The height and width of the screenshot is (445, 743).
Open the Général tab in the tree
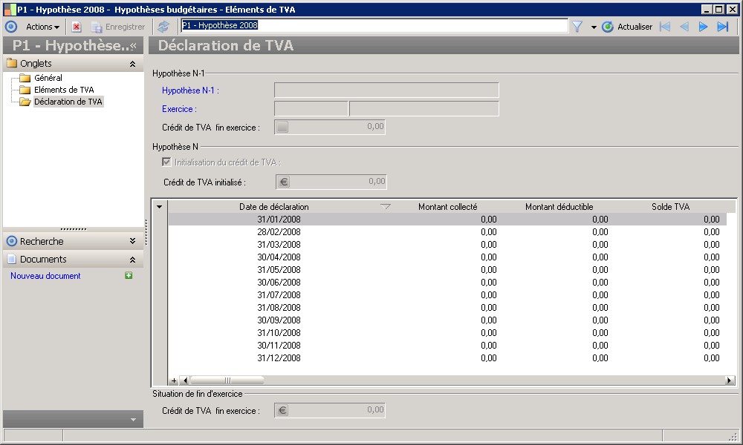tap(48, 78)
